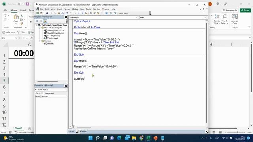Open the VBA File menu
This screenshot has width=253, height=142.
pos(42,9)
